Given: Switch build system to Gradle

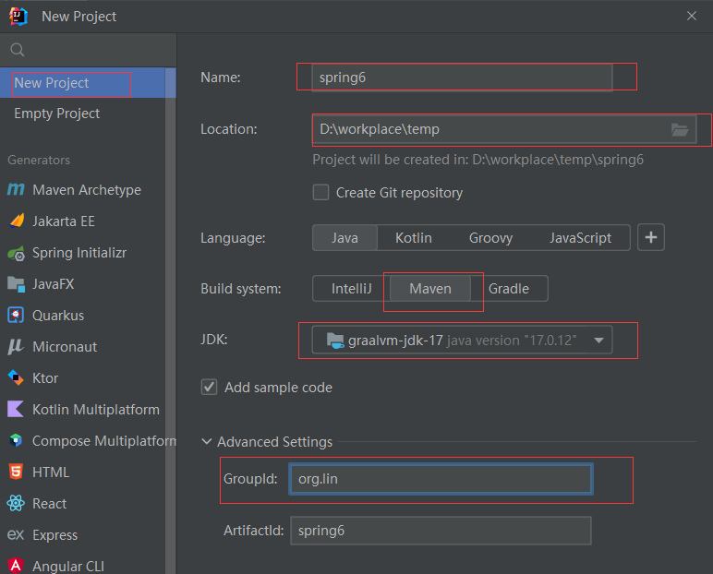Looking at the screenshot, I should click(509, 289).
